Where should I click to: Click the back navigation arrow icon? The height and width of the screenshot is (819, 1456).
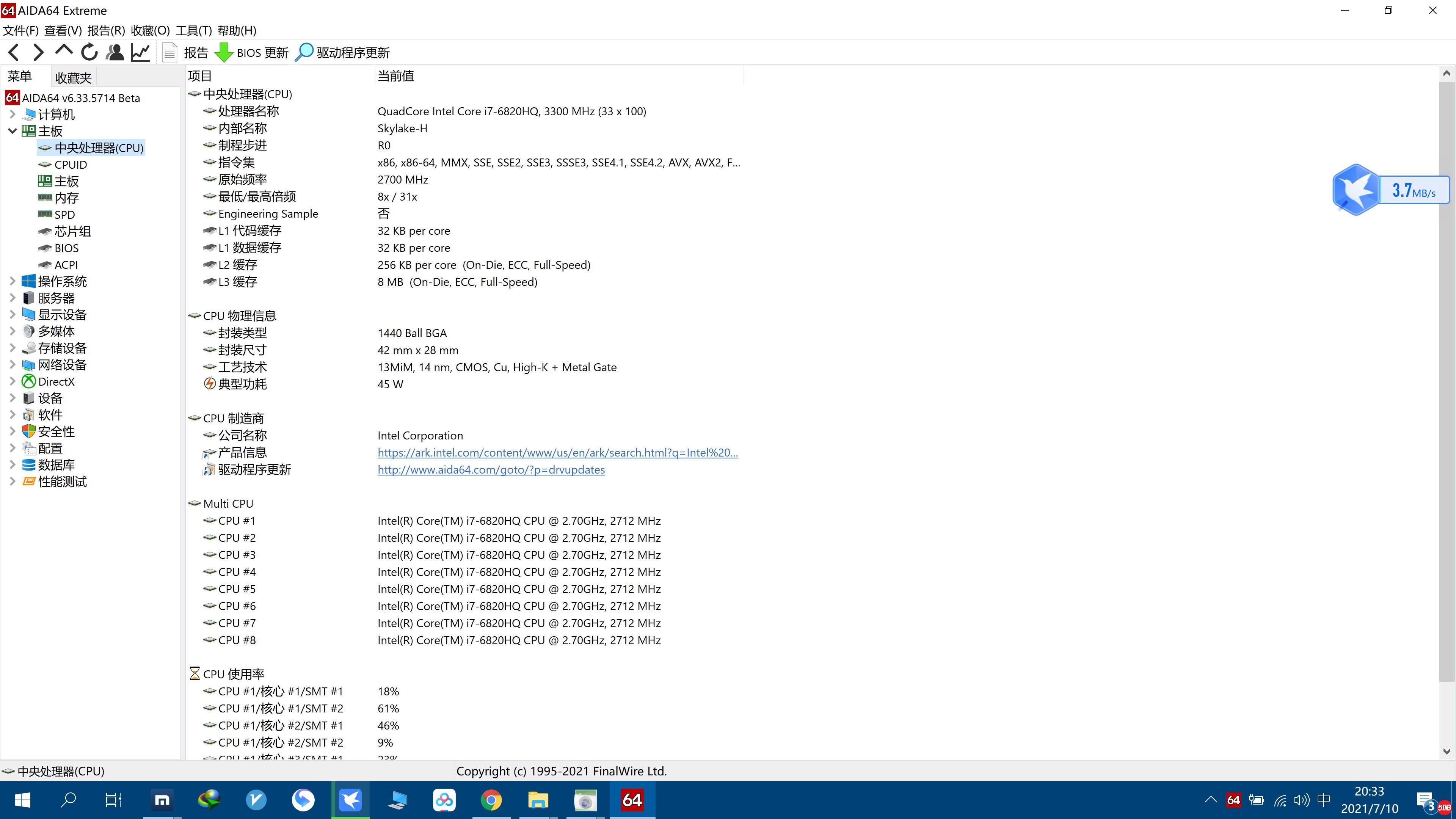click(14, 53)
